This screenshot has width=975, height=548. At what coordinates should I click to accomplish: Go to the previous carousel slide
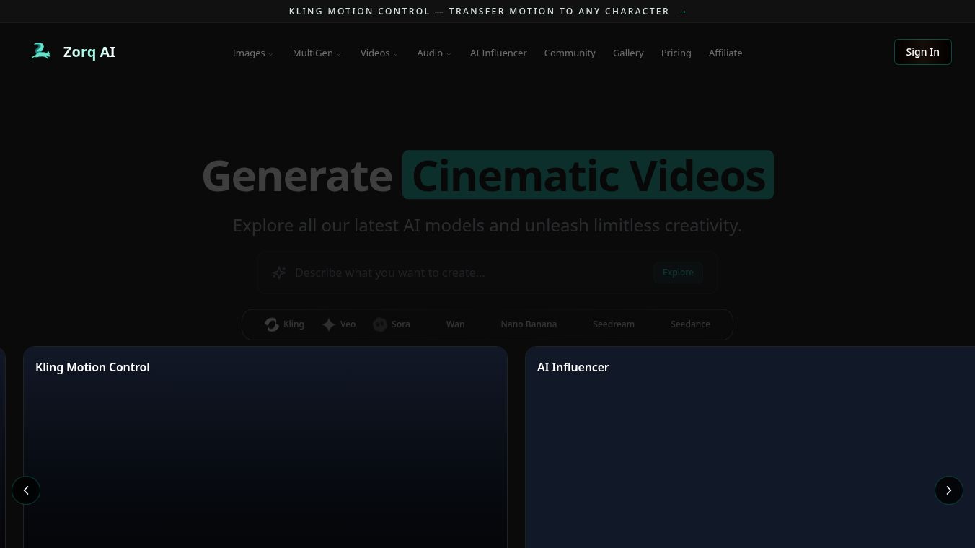pos(26,490)
